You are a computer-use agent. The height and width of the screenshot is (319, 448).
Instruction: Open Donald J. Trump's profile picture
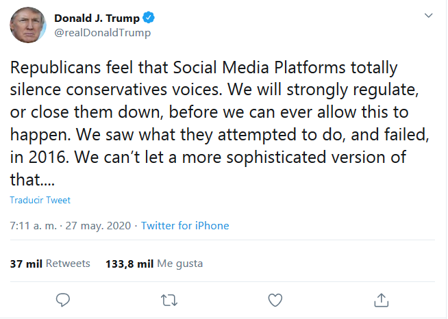[27, 26]
